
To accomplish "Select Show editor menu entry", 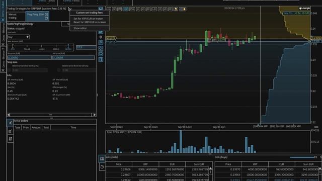I will (80, 28).
